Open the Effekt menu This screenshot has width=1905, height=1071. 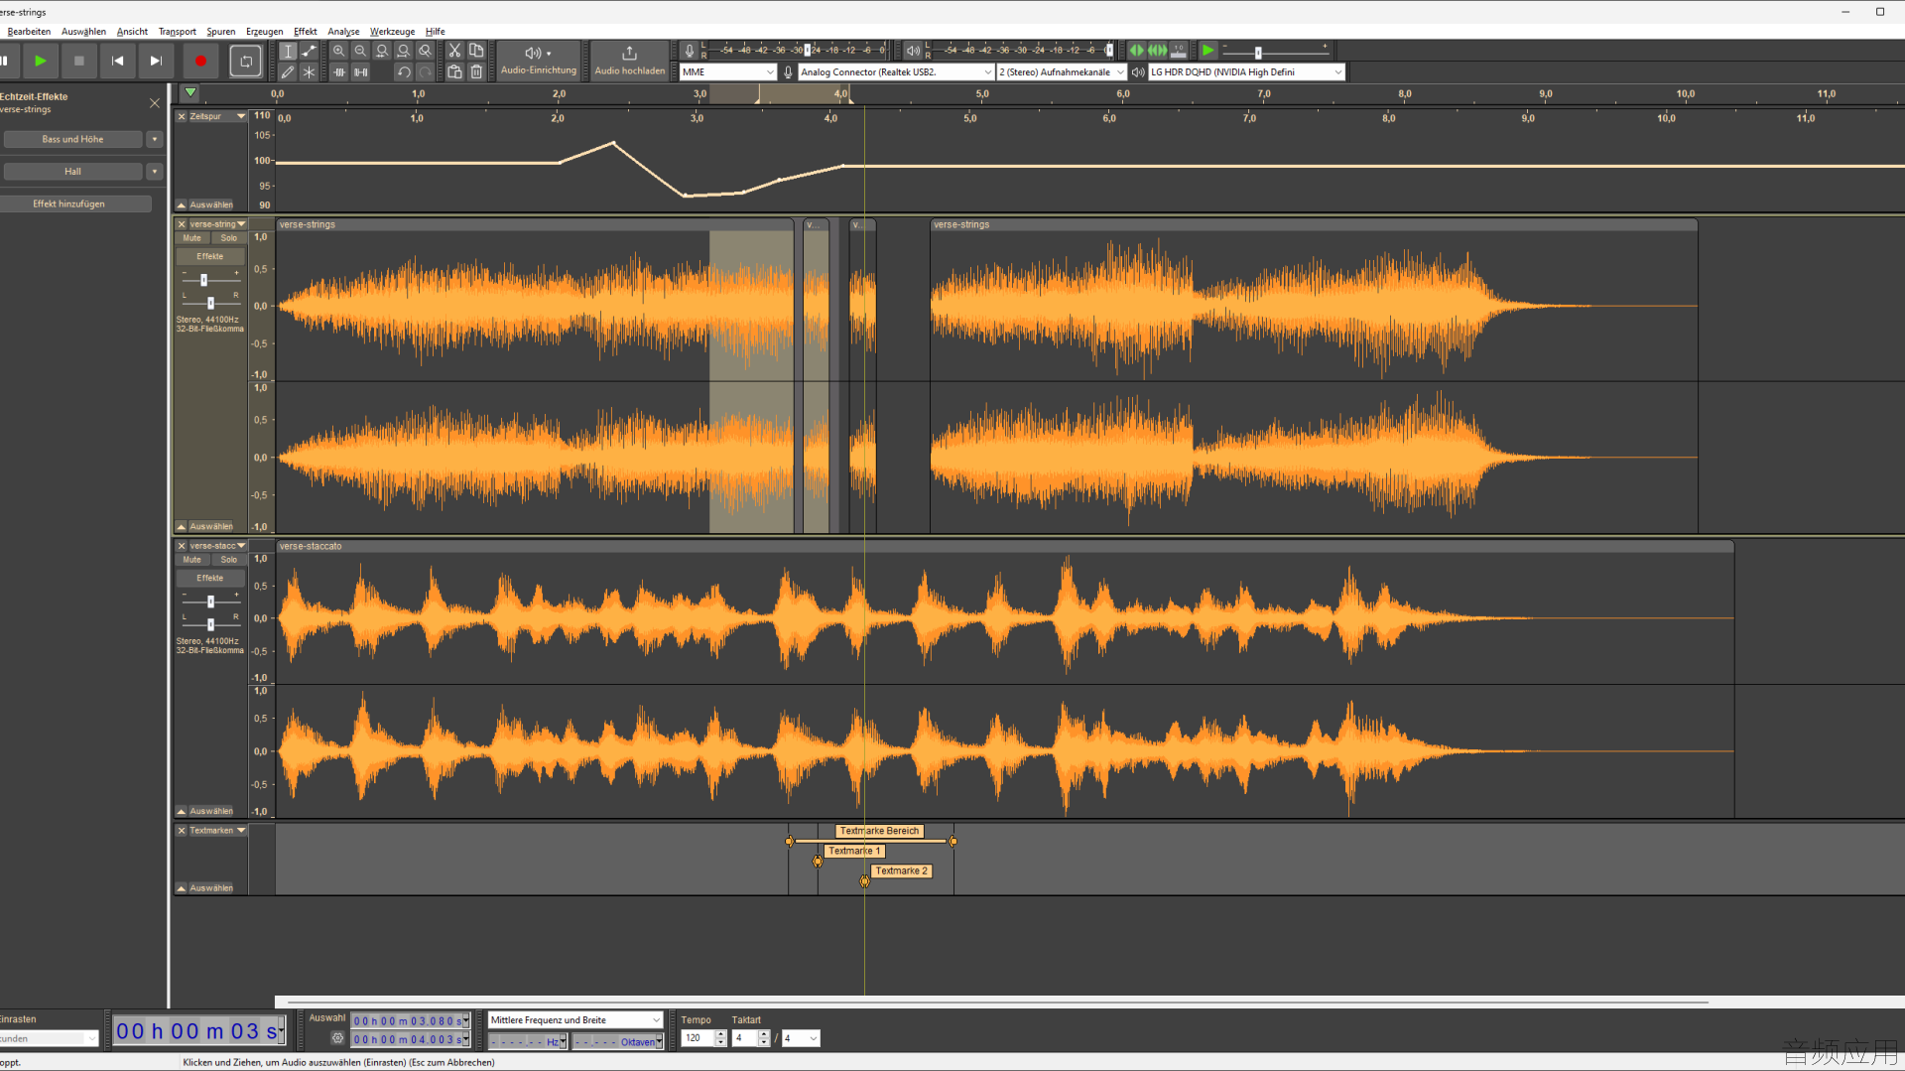point(306,32)
